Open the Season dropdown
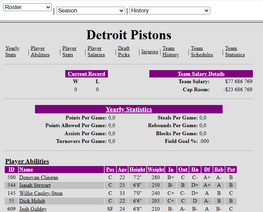This screenshot has width=263, height=212. pyautogui.click(x=90, y=10)
